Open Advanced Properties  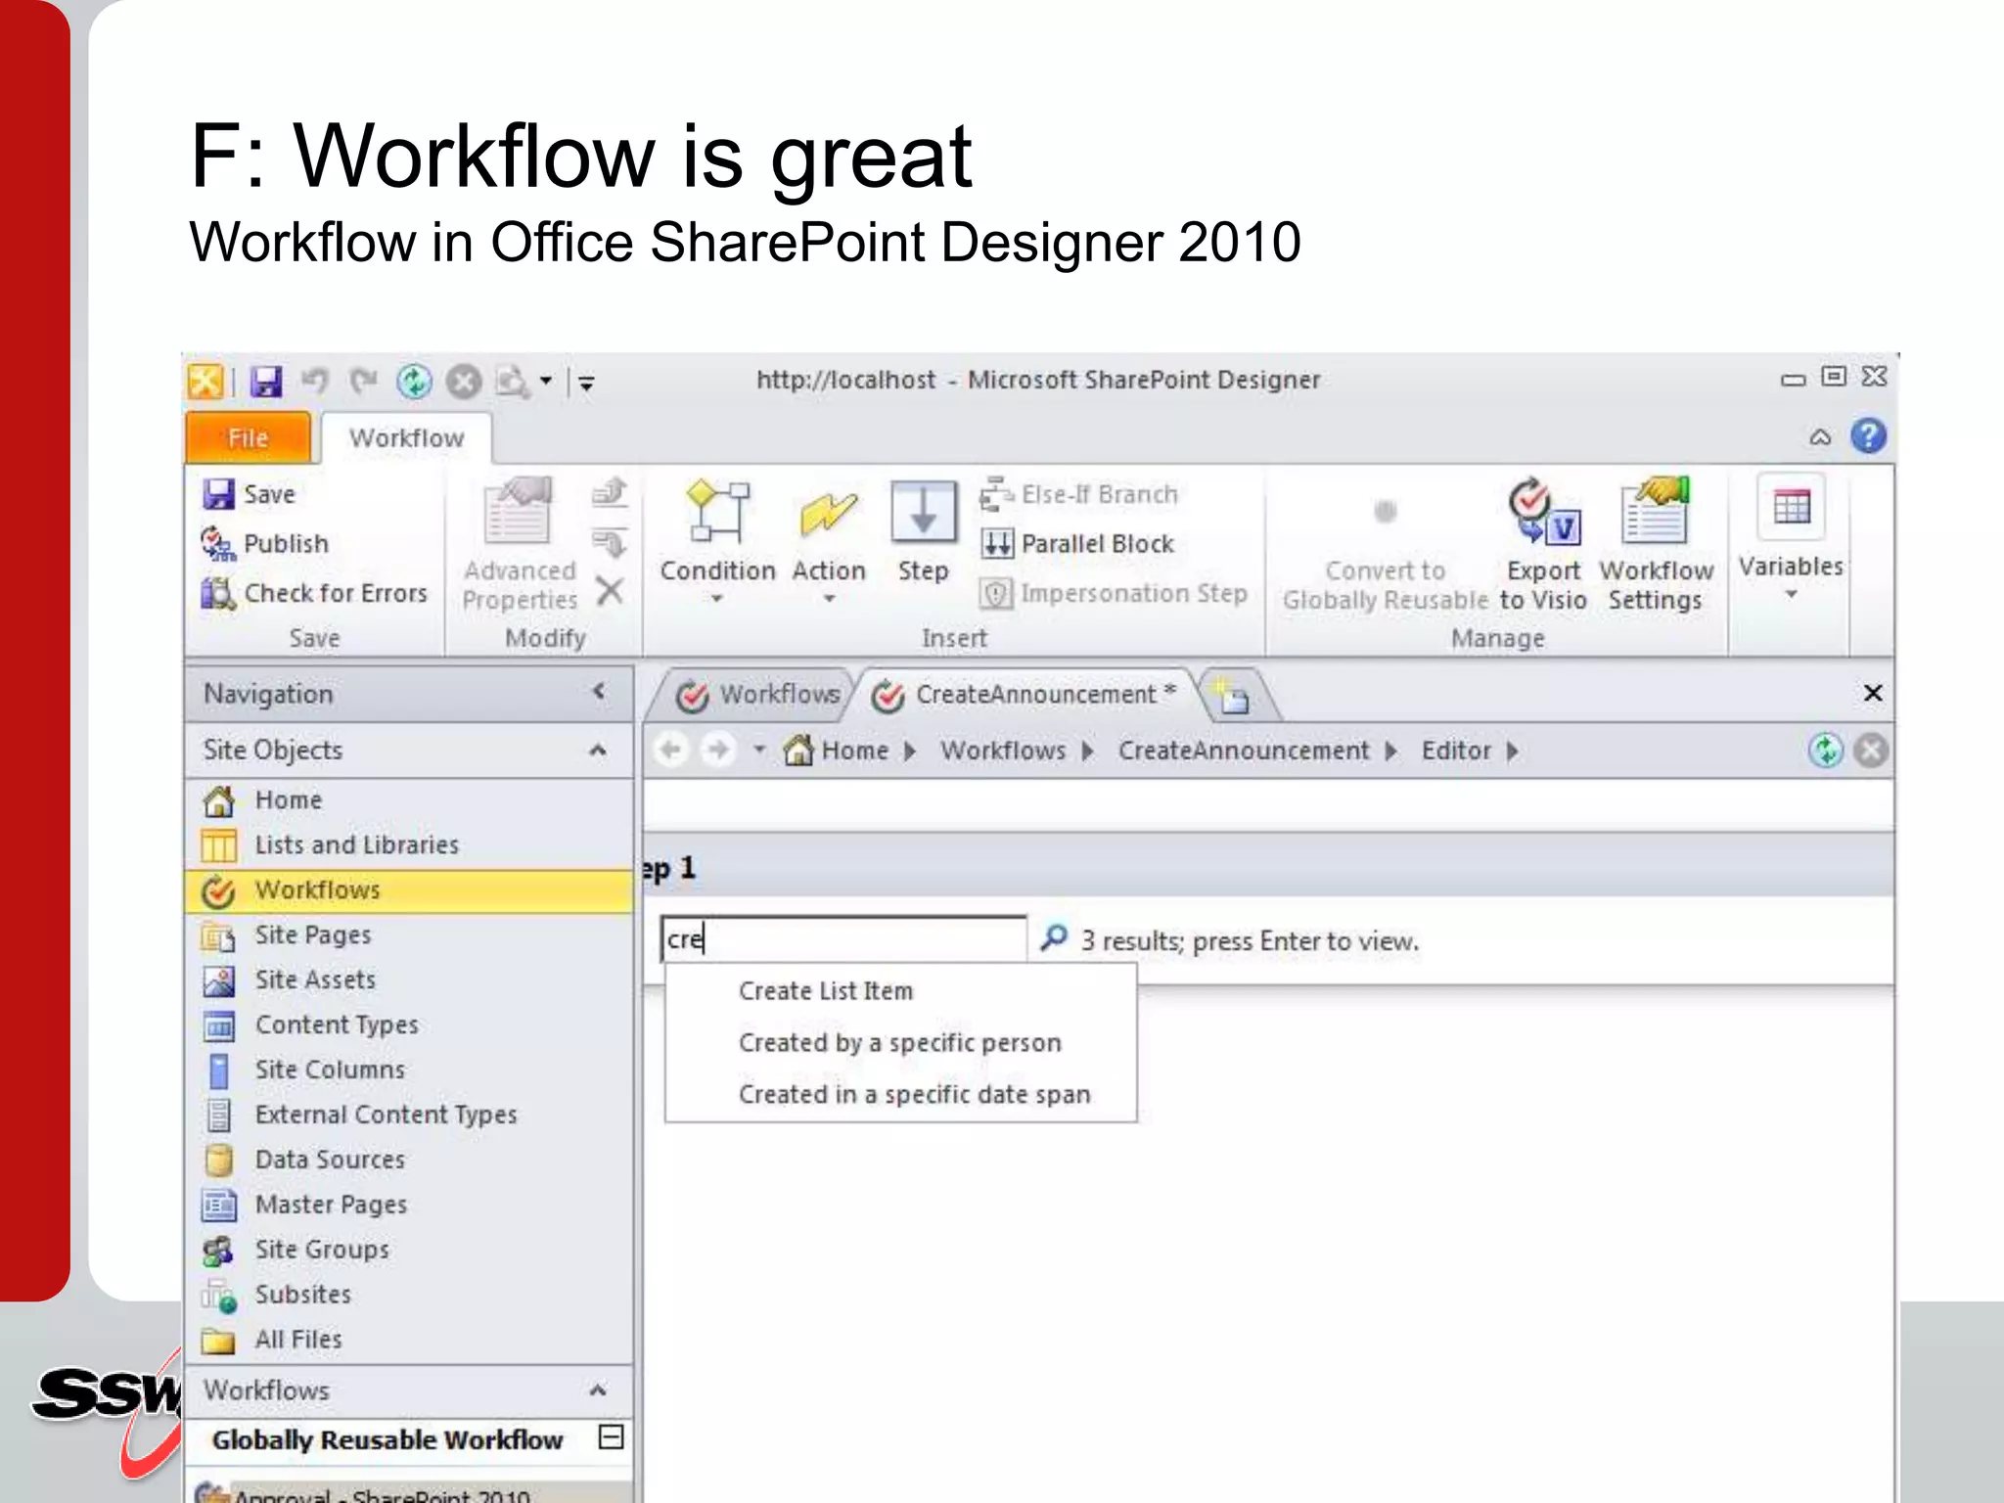(x=520, y=544)
